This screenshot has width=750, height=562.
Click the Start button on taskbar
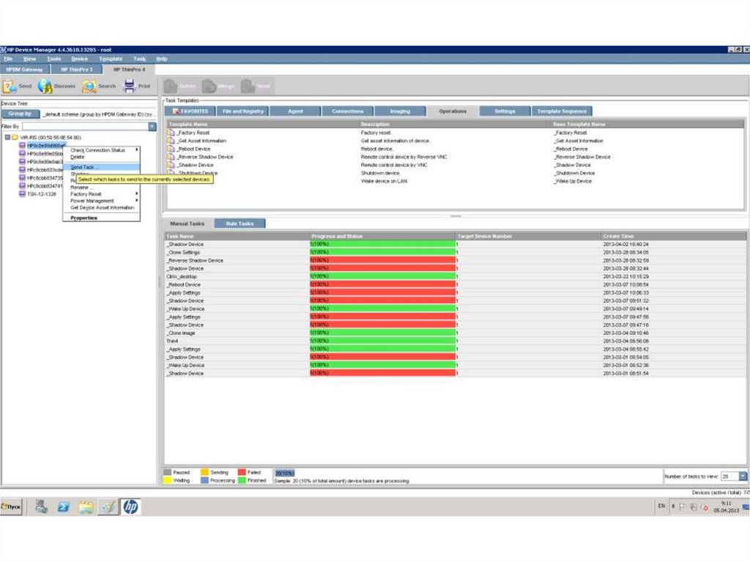click(x=11, y=506)
